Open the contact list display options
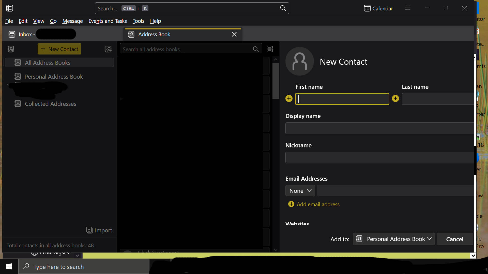Viewport: 488px width, 274px height. (270, 49)
